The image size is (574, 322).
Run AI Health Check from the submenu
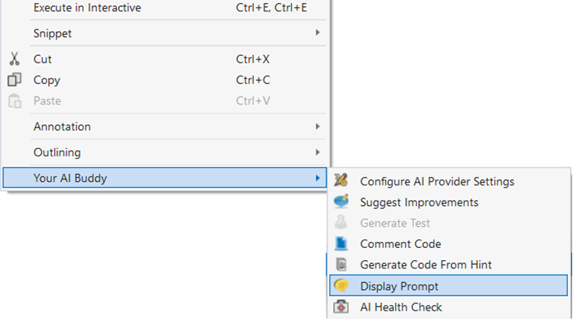tap(401, 307)
